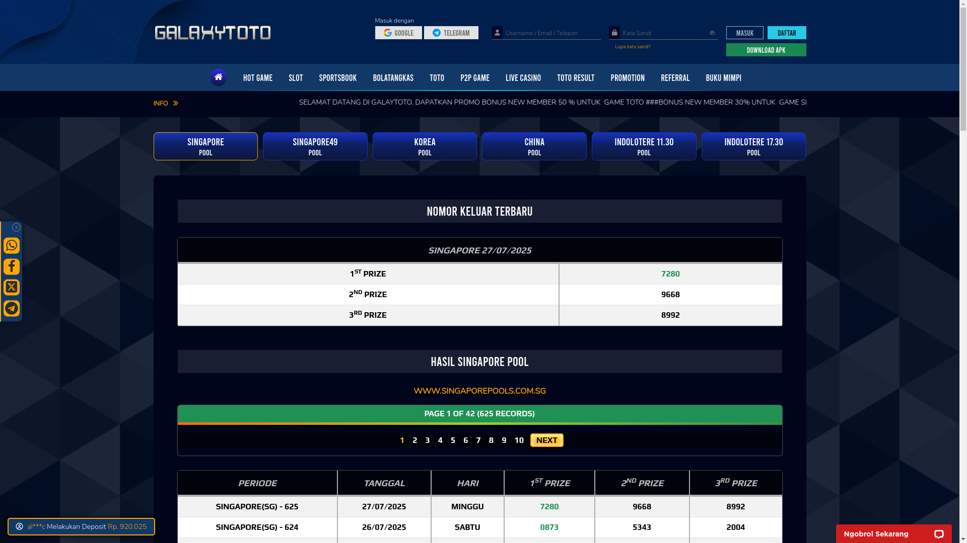
Task: Select SINGAPORE POOL tab
Action: click(205, 146)
